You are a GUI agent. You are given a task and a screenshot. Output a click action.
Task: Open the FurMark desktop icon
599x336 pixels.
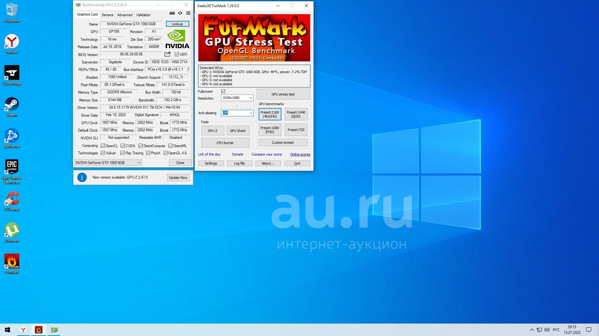click(12, 264)
